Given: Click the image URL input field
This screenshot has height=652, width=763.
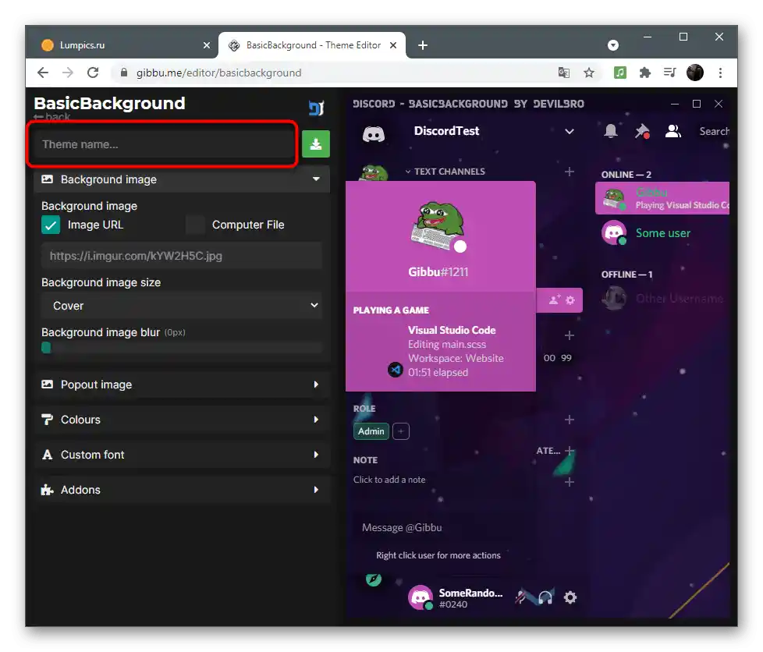Looking at the screenshot, I should (182, 256).
